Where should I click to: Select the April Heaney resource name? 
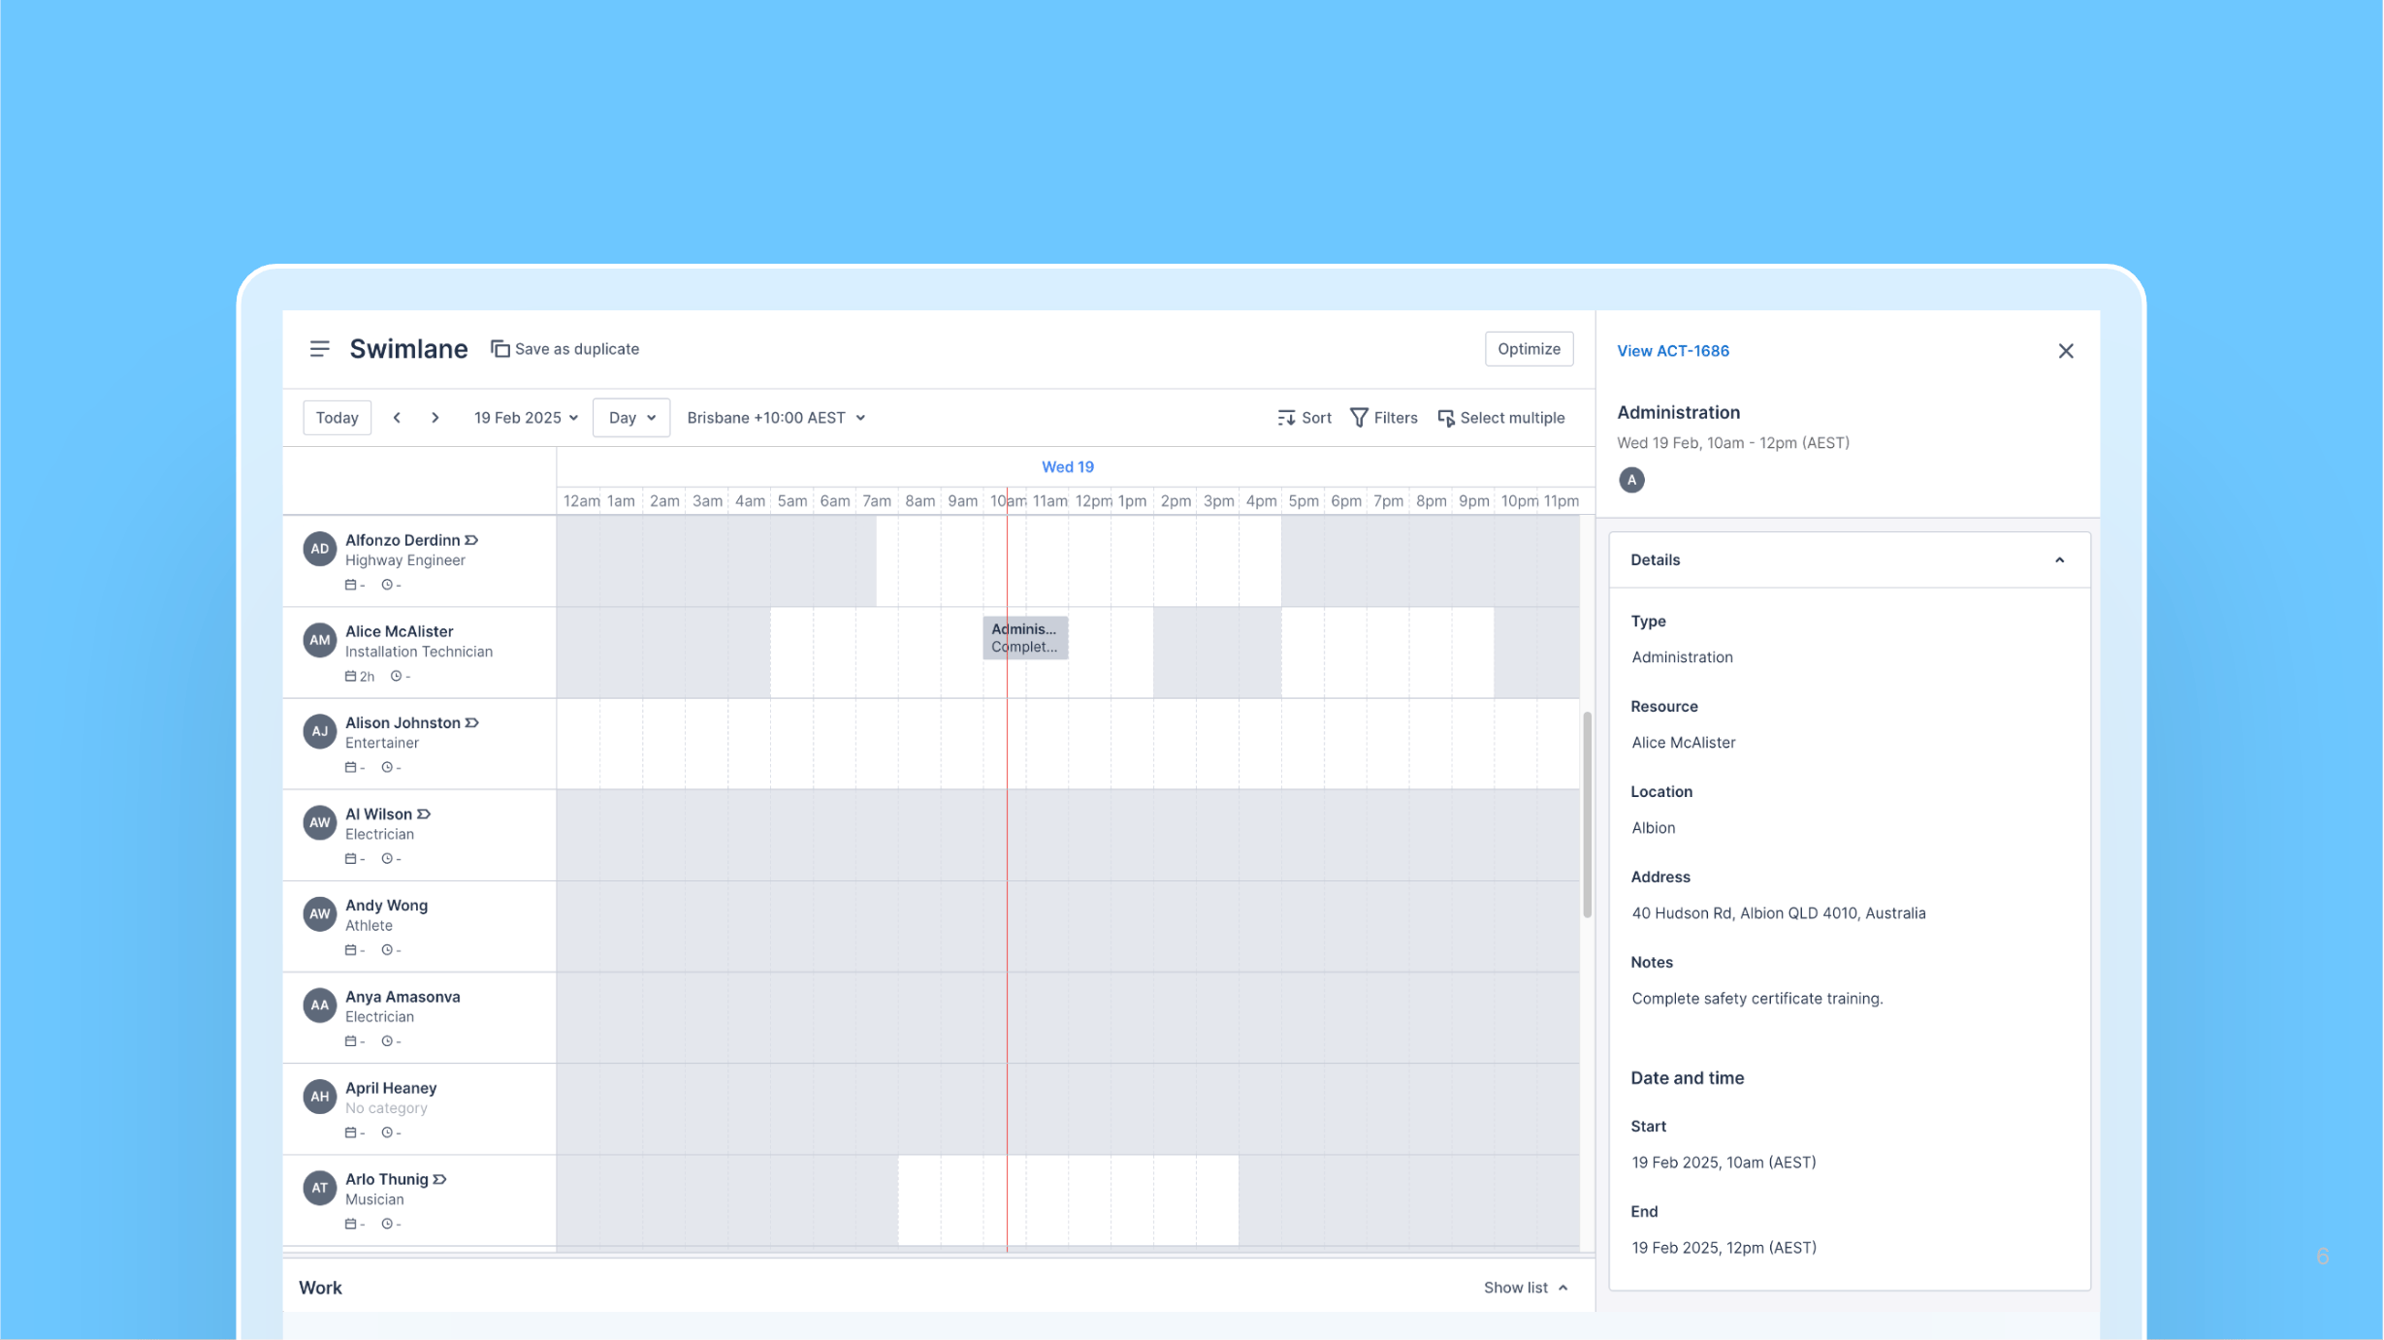click(x=391, y=1088)
